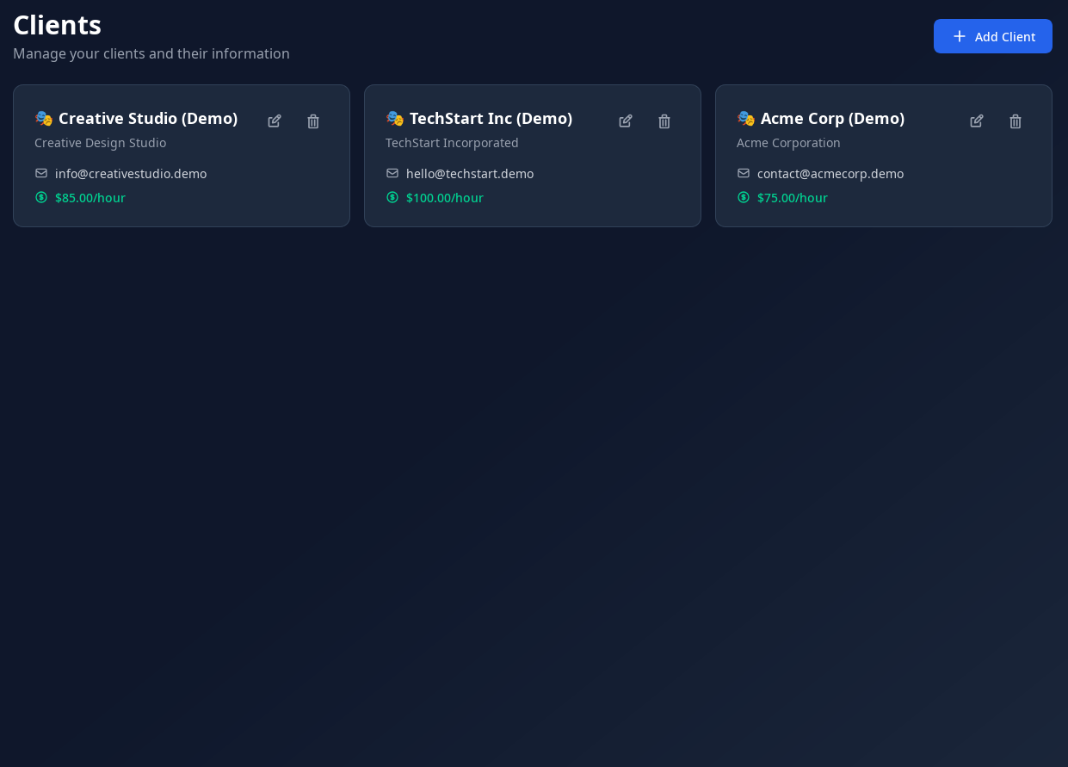Open edit for Acme Corp (Demo)

pos(977,121)
